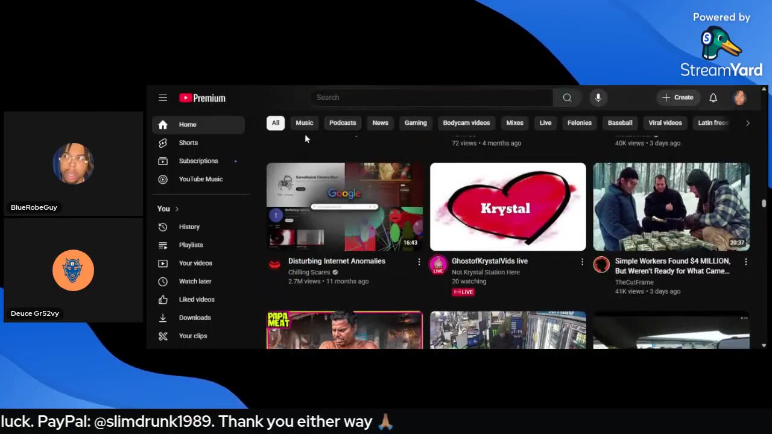772x434 pixels.
Task: Open Simple Workers Found $4 MILLION title
Action: coord(672,266)
